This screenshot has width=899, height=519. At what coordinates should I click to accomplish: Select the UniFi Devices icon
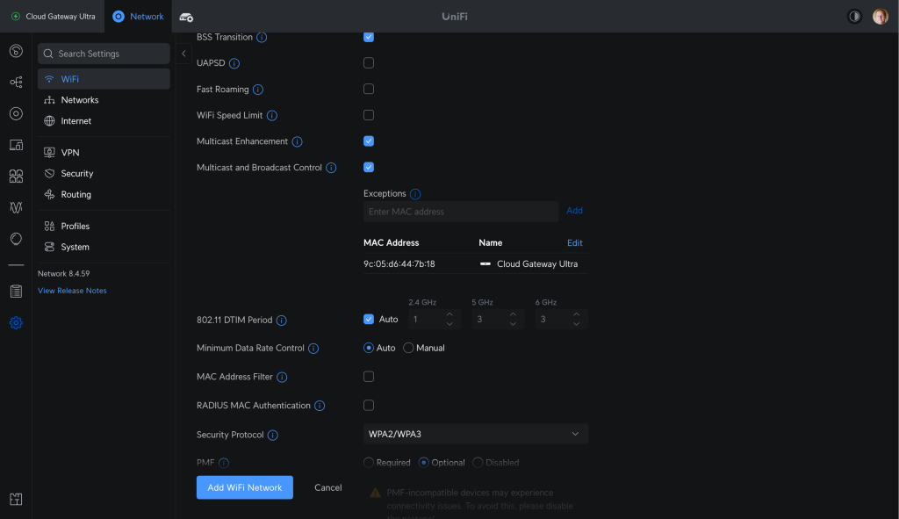tap(15, 113)
